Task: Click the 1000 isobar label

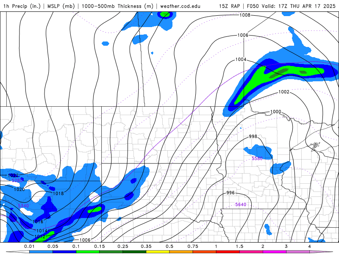Action: coord(276,112)
